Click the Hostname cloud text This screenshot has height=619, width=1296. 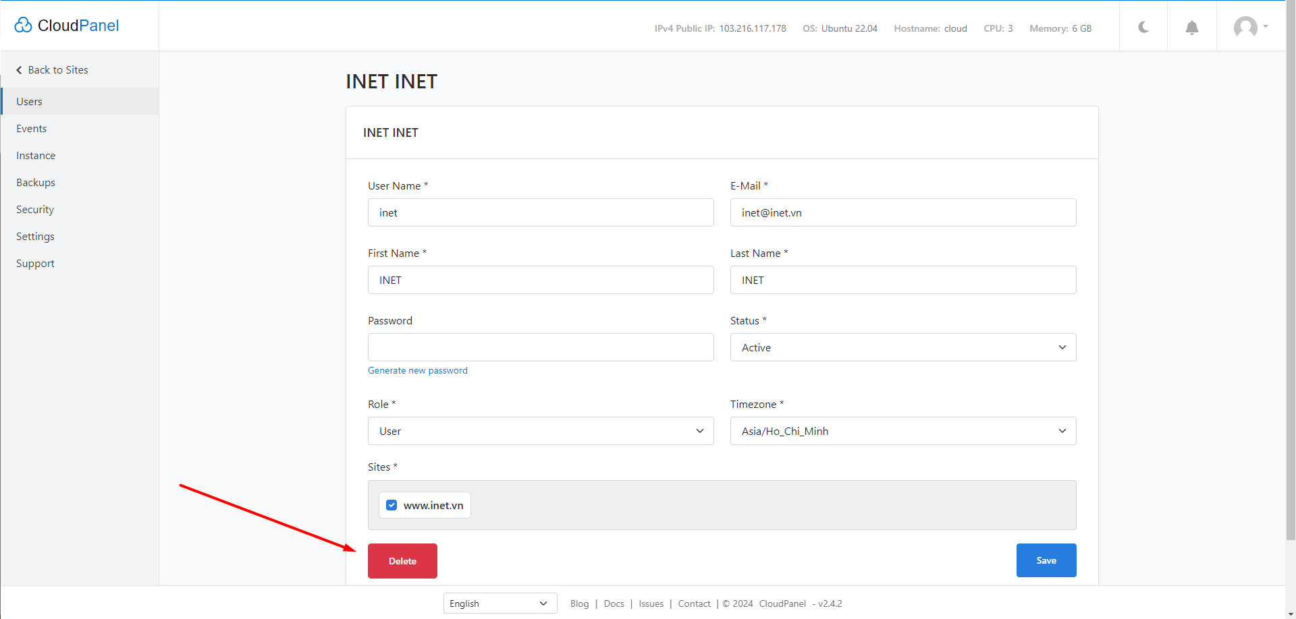(x=930, y=28)
